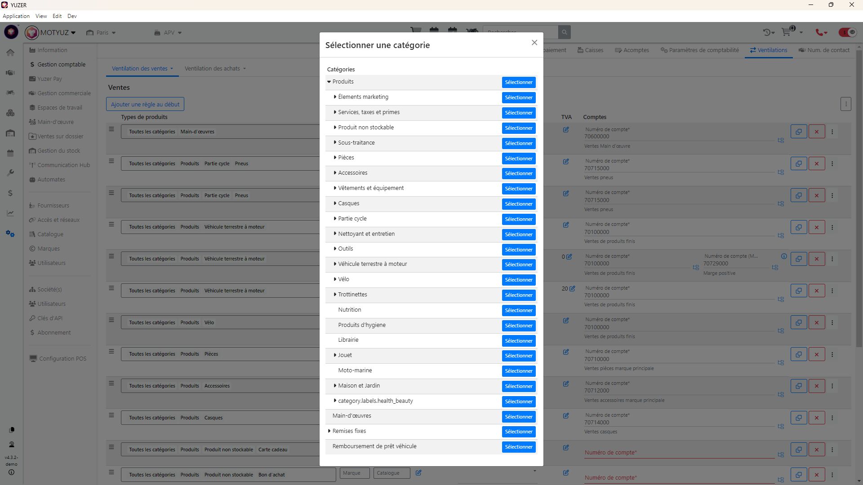
Task: Edit TVA for Pièces rule
Action: tap(565, 352)
